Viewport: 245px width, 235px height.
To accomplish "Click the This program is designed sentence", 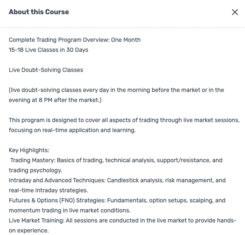I will tap(124, 120).
